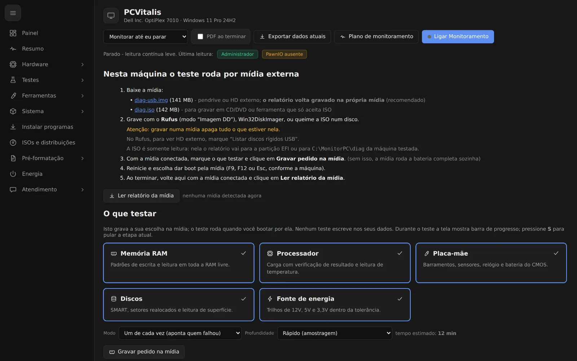Expand the Atendimento sidebar chevron
The width and height of the screenshot is (577, 361).
click(x=83, y=190)
